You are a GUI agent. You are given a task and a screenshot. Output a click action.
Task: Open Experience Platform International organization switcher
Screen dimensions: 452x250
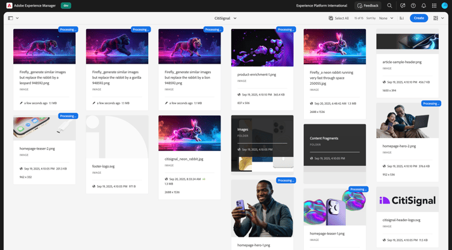point(321,5)
